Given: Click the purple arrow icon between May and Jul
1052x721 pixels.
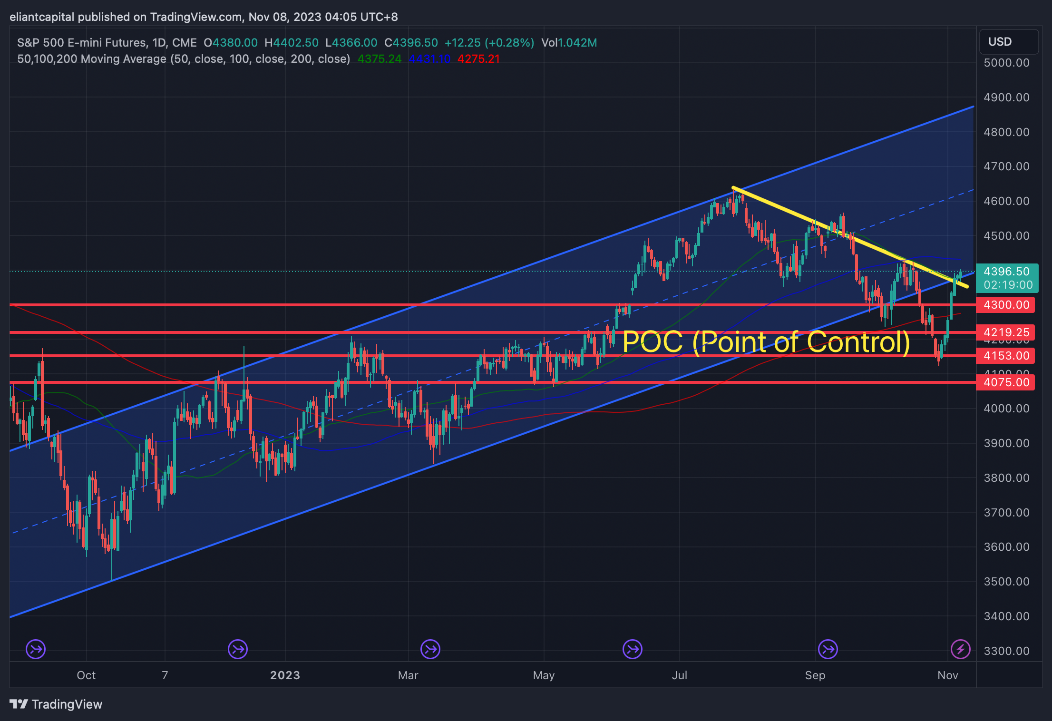Looking at the screenshot, I should click(633, 649).
